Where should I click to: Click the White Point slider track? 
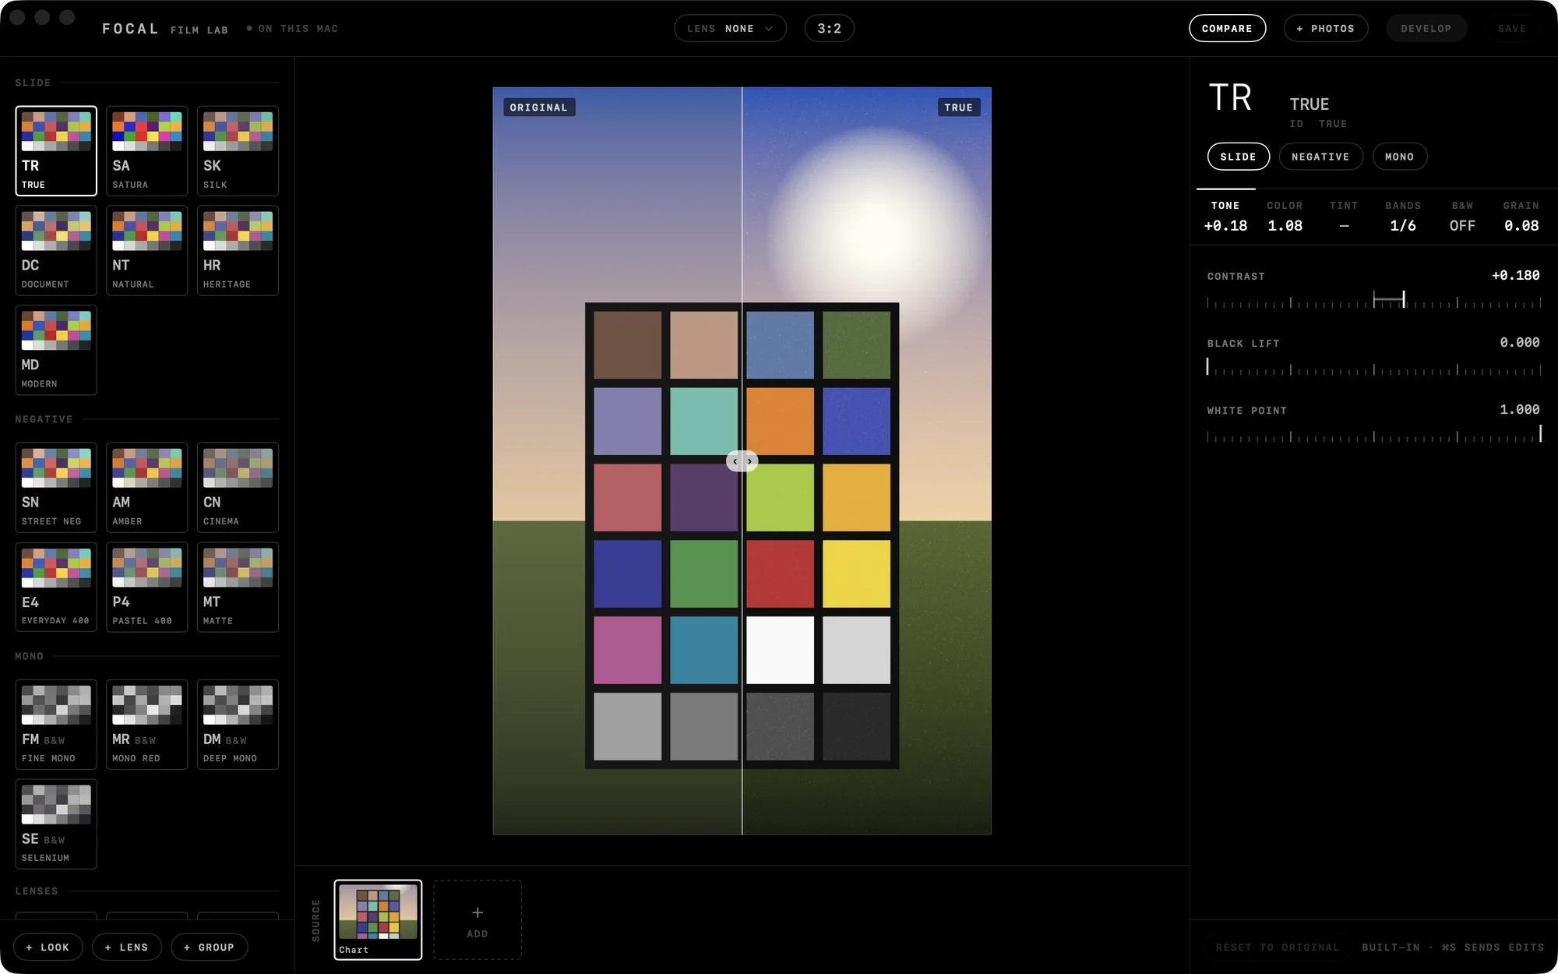[1374, 434]
